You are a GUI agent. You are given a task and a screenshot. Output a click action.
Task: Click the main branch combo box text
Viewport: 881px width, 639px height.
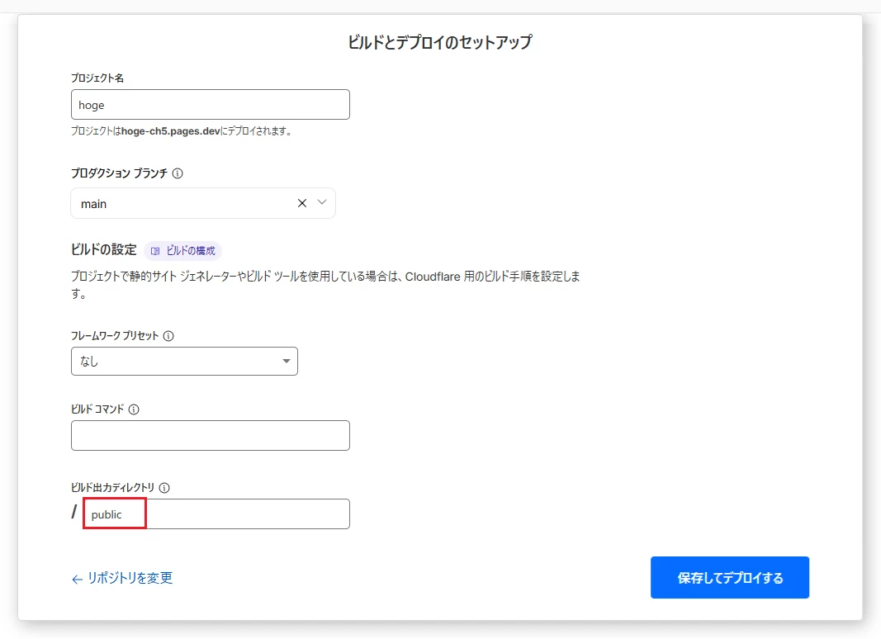[x=93, y=204]
